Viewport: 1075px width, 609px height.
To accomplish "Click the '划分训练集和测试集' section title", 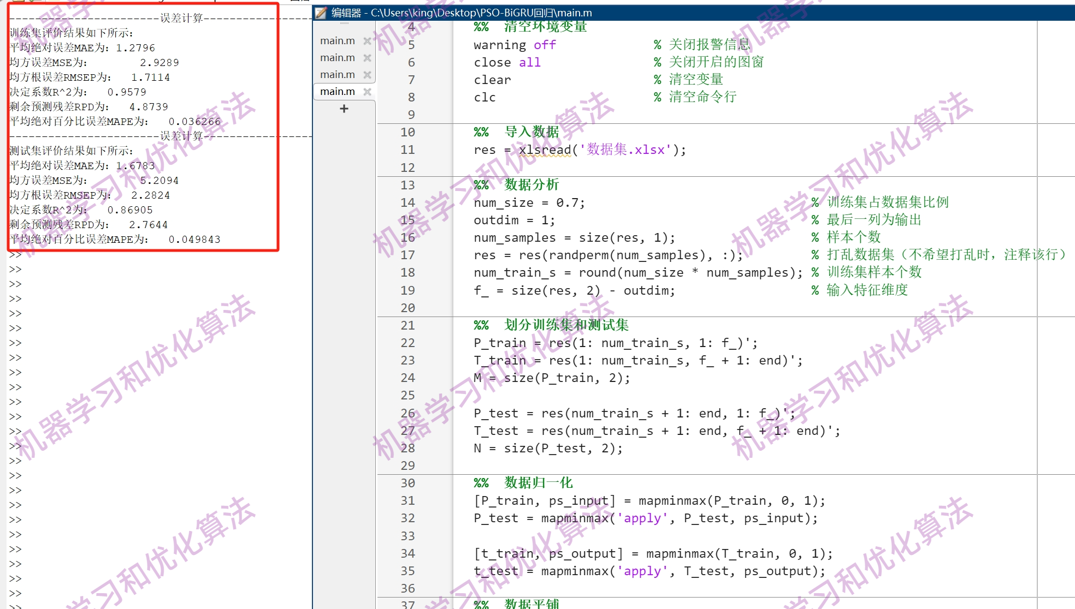I will [566, 325].
